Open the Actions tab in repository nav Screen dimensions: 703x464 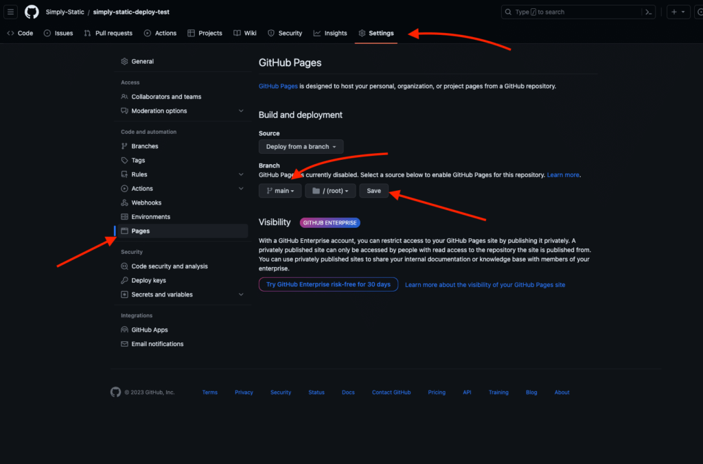point(160,33)
